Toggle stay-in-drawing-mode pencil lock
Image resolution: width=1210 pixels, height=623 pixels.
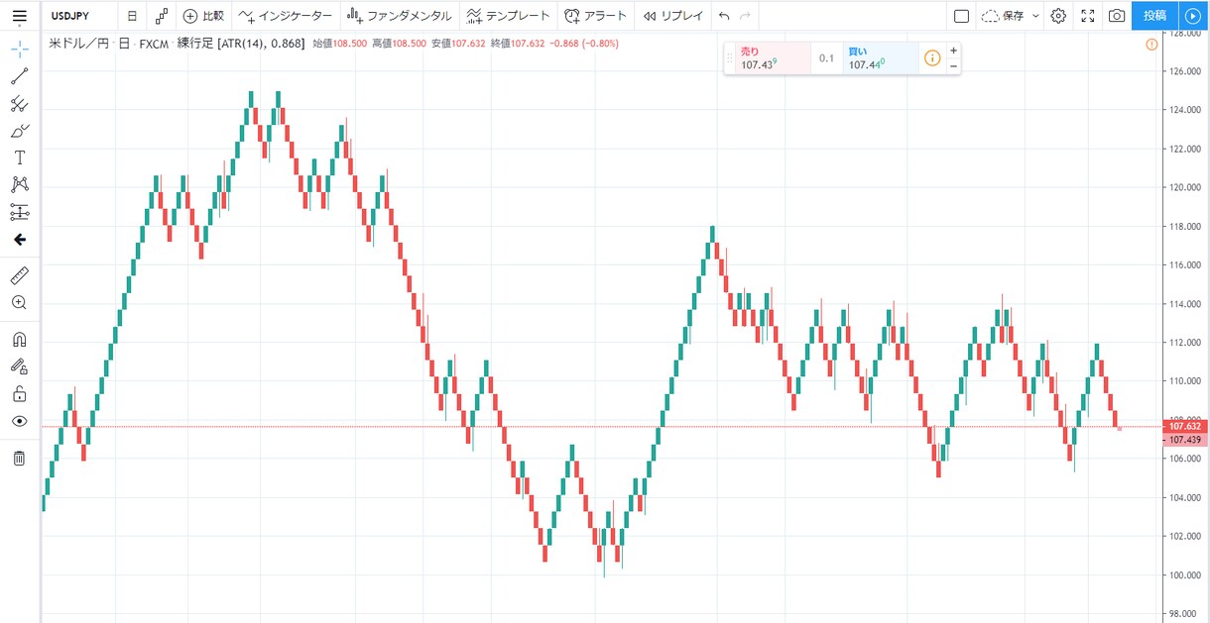19,366
